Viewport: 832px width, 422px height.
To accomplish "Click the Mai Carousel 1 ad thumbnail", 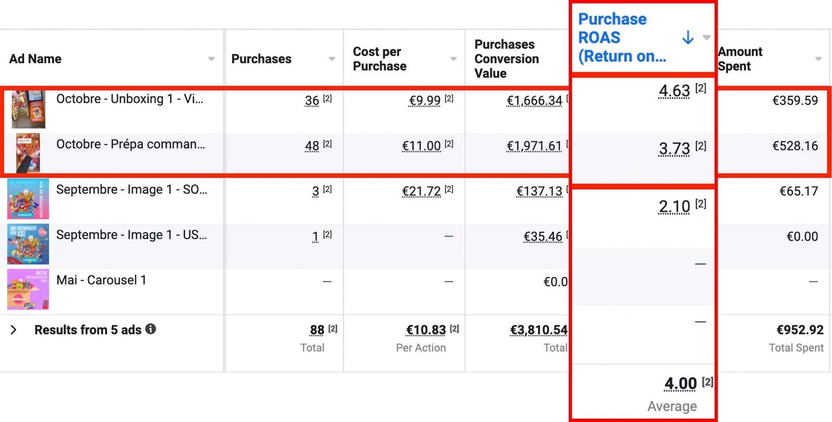I will pyautogui.click(x=28, y=289).
